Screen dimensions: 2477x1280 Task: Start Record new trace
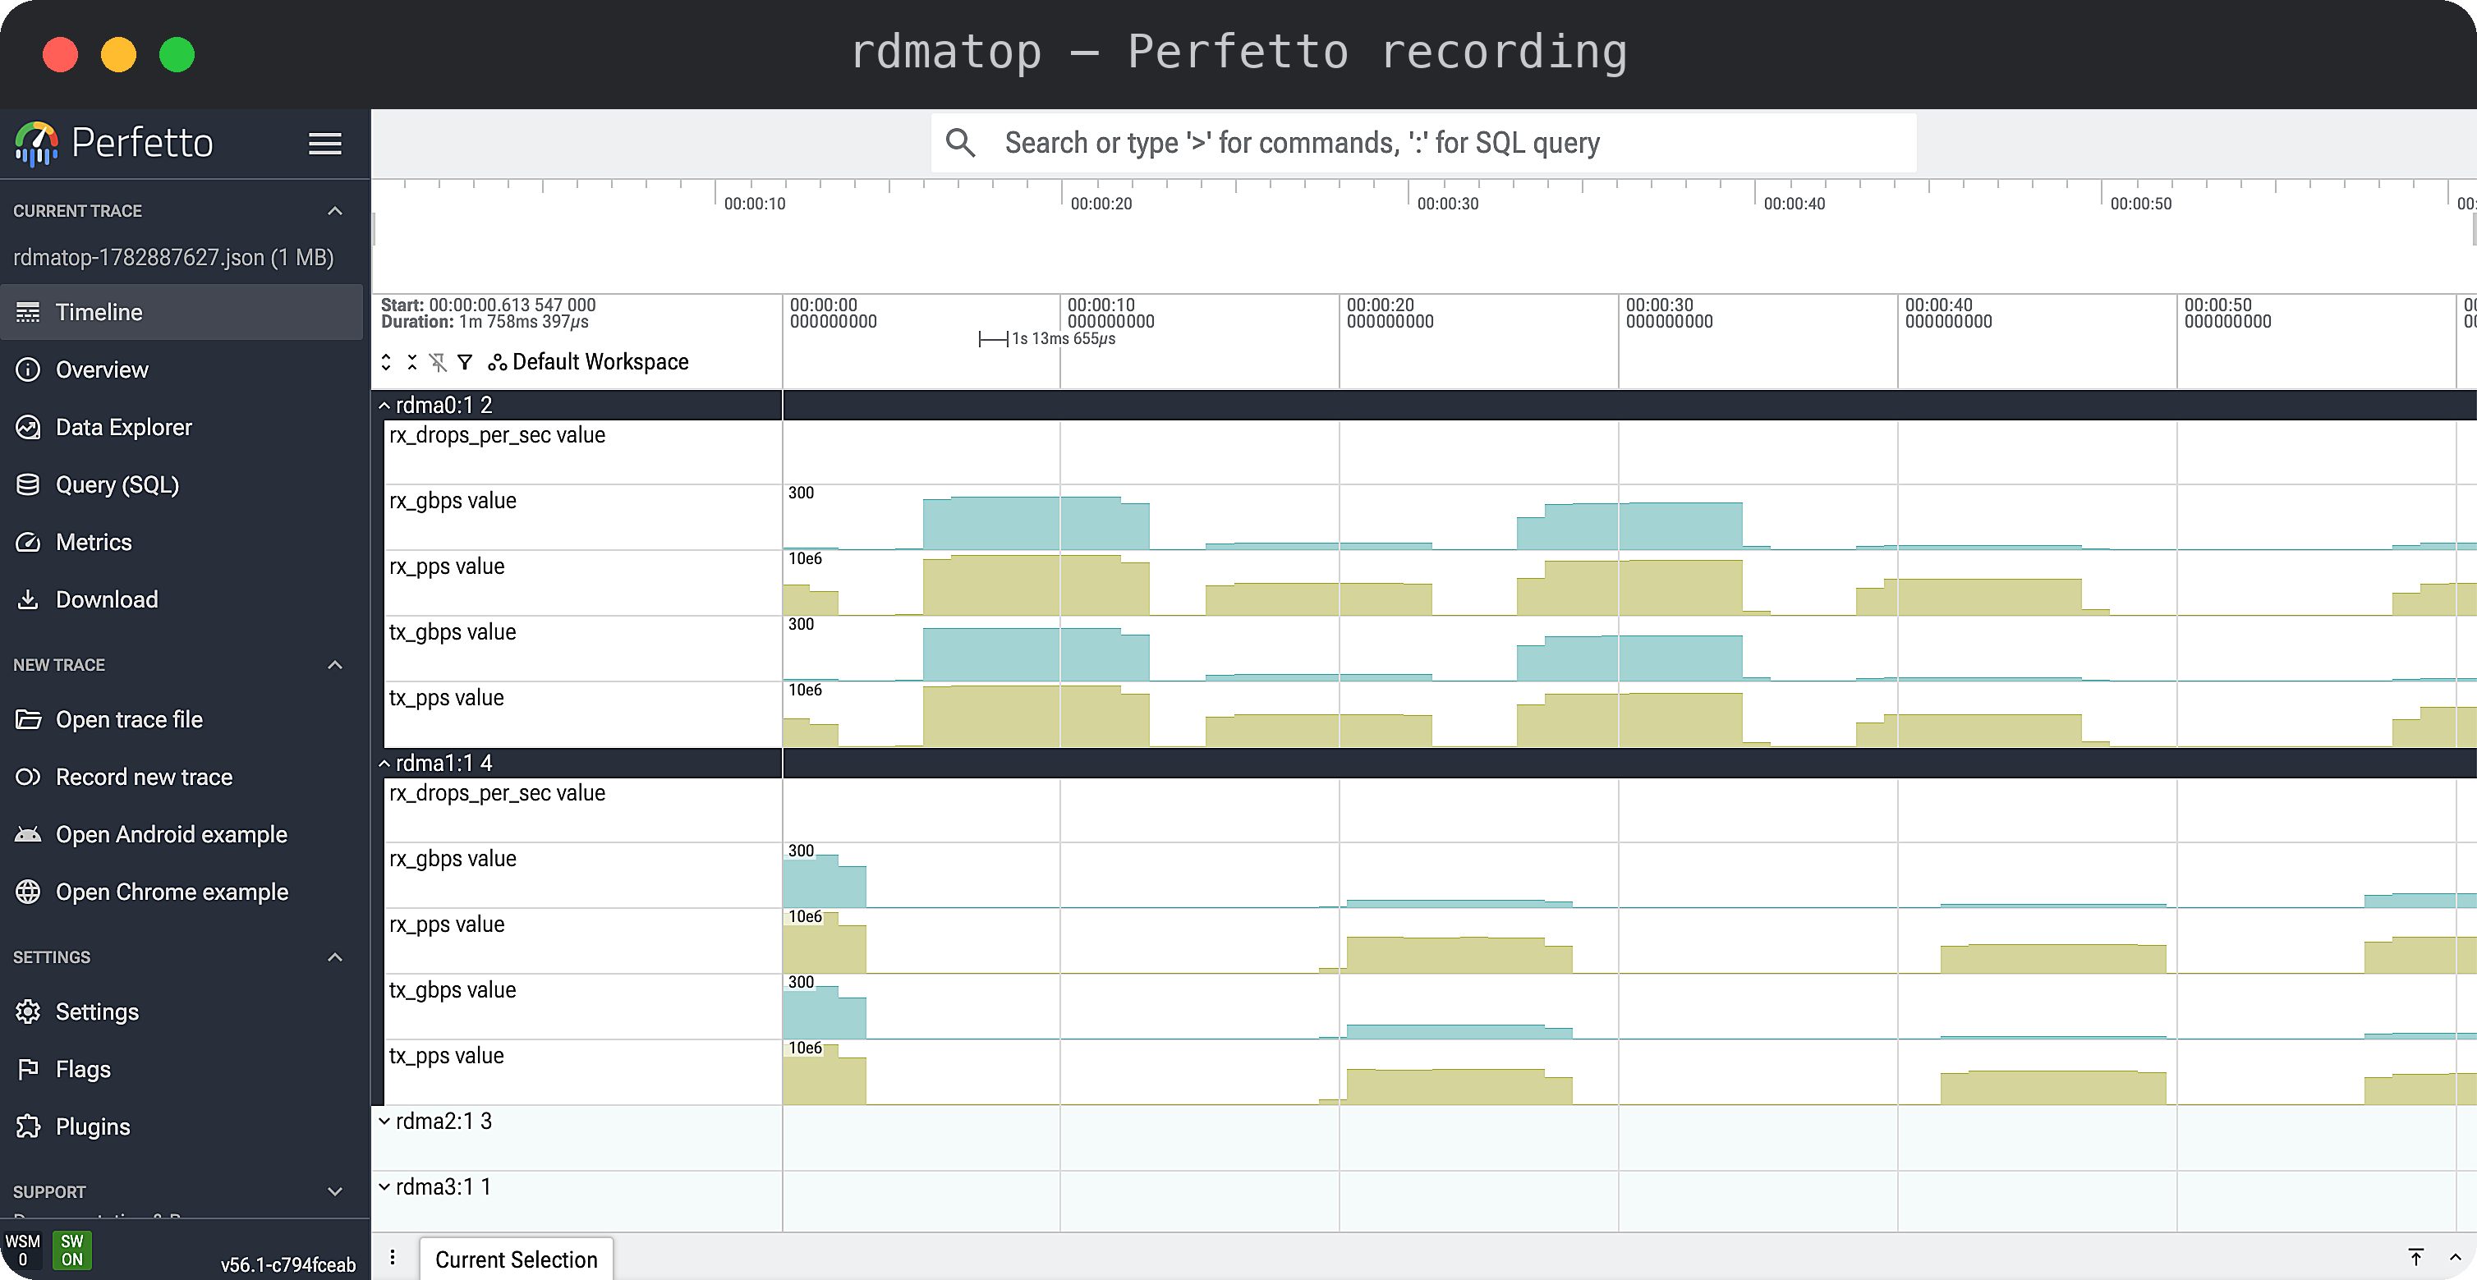(x=182, y=778)
